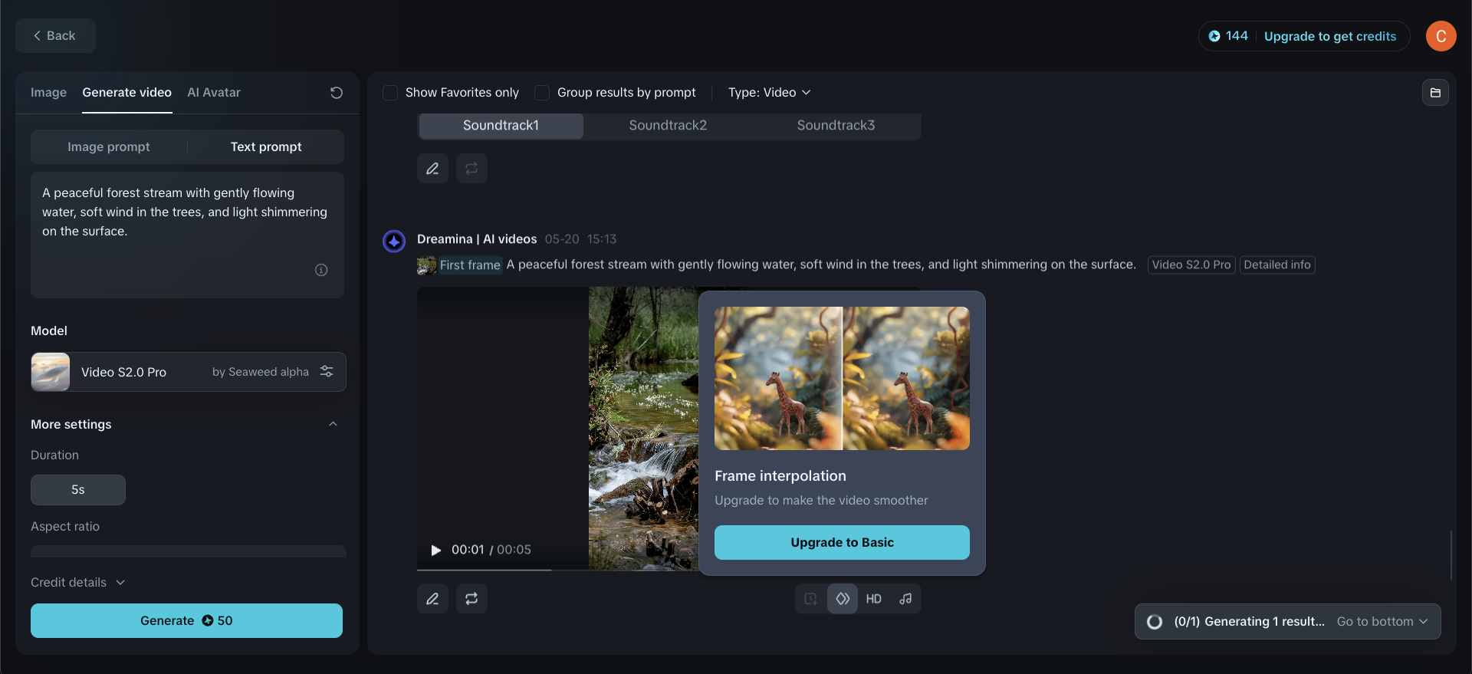Select the Image prompt tab
This screenshot has height=674, width=1472.
[109, 146]
